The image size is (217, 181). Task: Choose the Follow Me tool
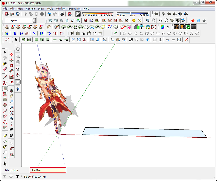(x=11, y=71)
